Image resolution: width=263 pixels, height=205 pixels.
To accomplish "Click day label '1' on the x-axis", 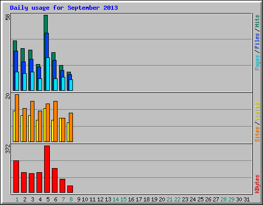I will pyautogui.click(x=17, y=199).
